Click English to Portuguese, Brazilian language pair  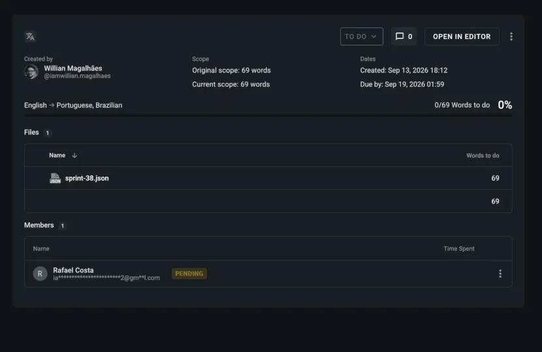click(x=73, y=105)
